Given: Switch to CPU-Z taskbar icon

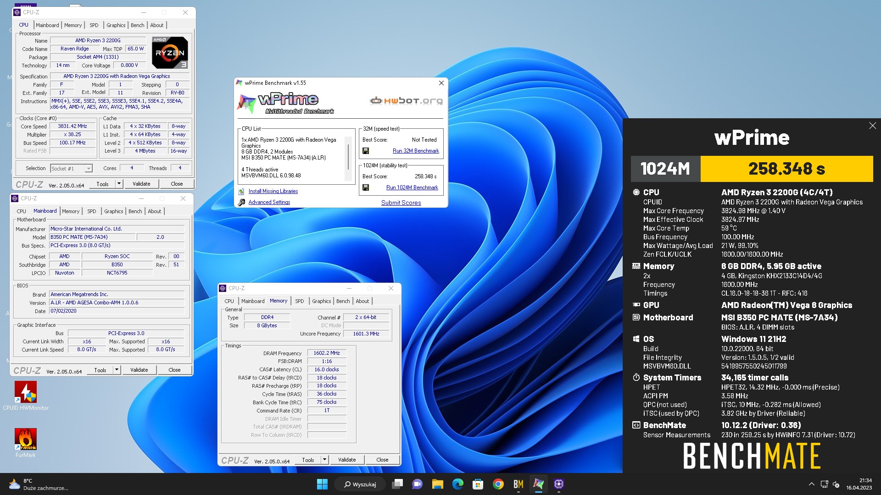Looking at the screenshot, I should tap(559, 484).
